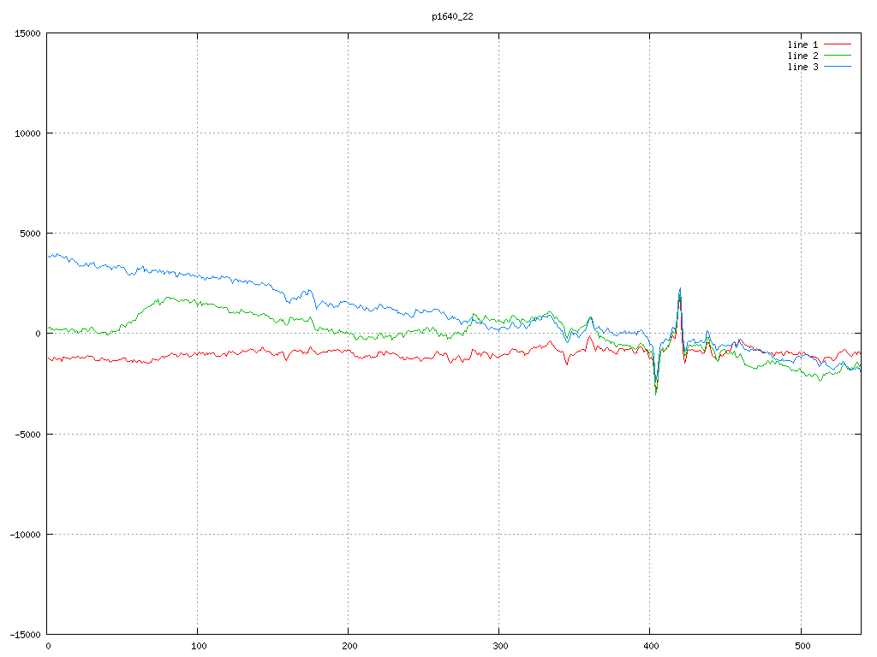Click the 400 x-axis tick label
Screen dimensions: 877x657
pos(649,646)
